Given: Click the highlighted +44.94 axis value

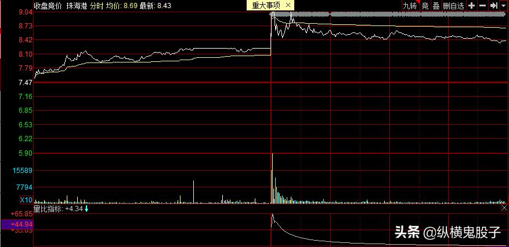Looking at the screenshot, I should pos(17,224).
